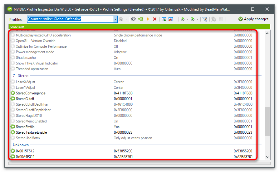Open the dropdown arrow next to the export icon

click(x=188, y=19)
